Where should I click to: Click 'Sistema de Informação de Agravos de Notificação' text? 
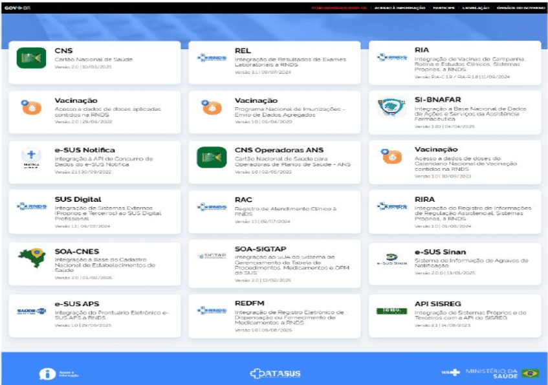(472, 263)
